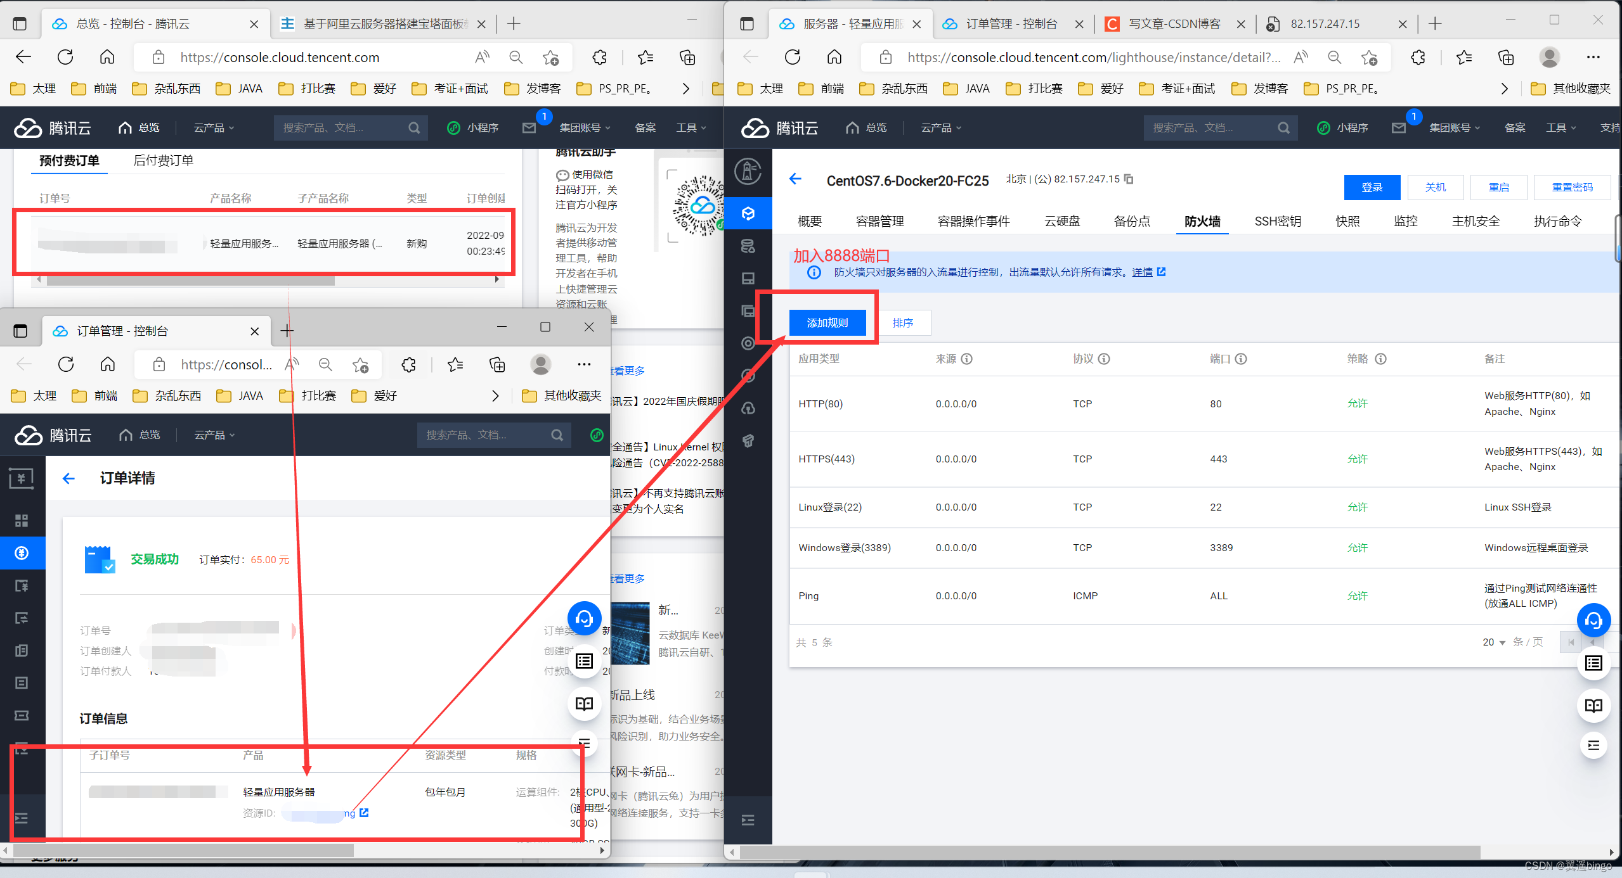This screenshot has height=878, width=1622.
Task: Click the 排序 button
Action: 904,323
